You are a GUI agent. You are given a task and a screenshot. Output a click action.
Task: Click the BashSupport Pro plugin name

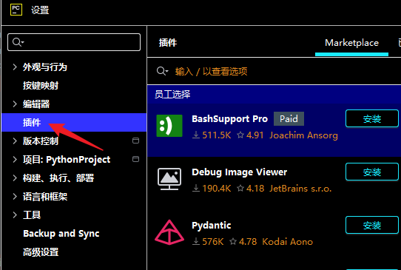point(229,119)
